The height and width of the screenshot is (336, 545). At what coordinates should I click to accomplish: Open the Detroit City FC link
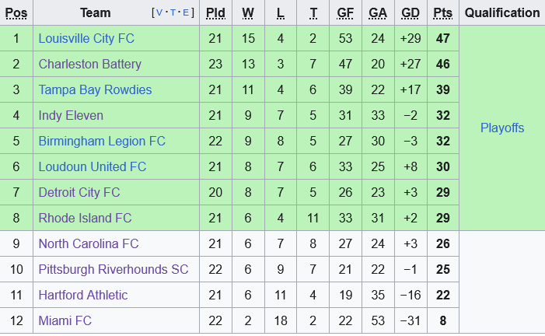pyautogui.click(x=79, y=192)
